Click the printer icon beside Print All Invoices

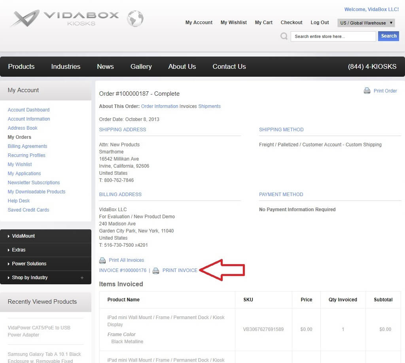point(102,260)
